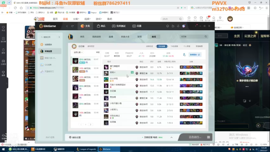Click player with 2/12/3 score line

pos(154,104)
